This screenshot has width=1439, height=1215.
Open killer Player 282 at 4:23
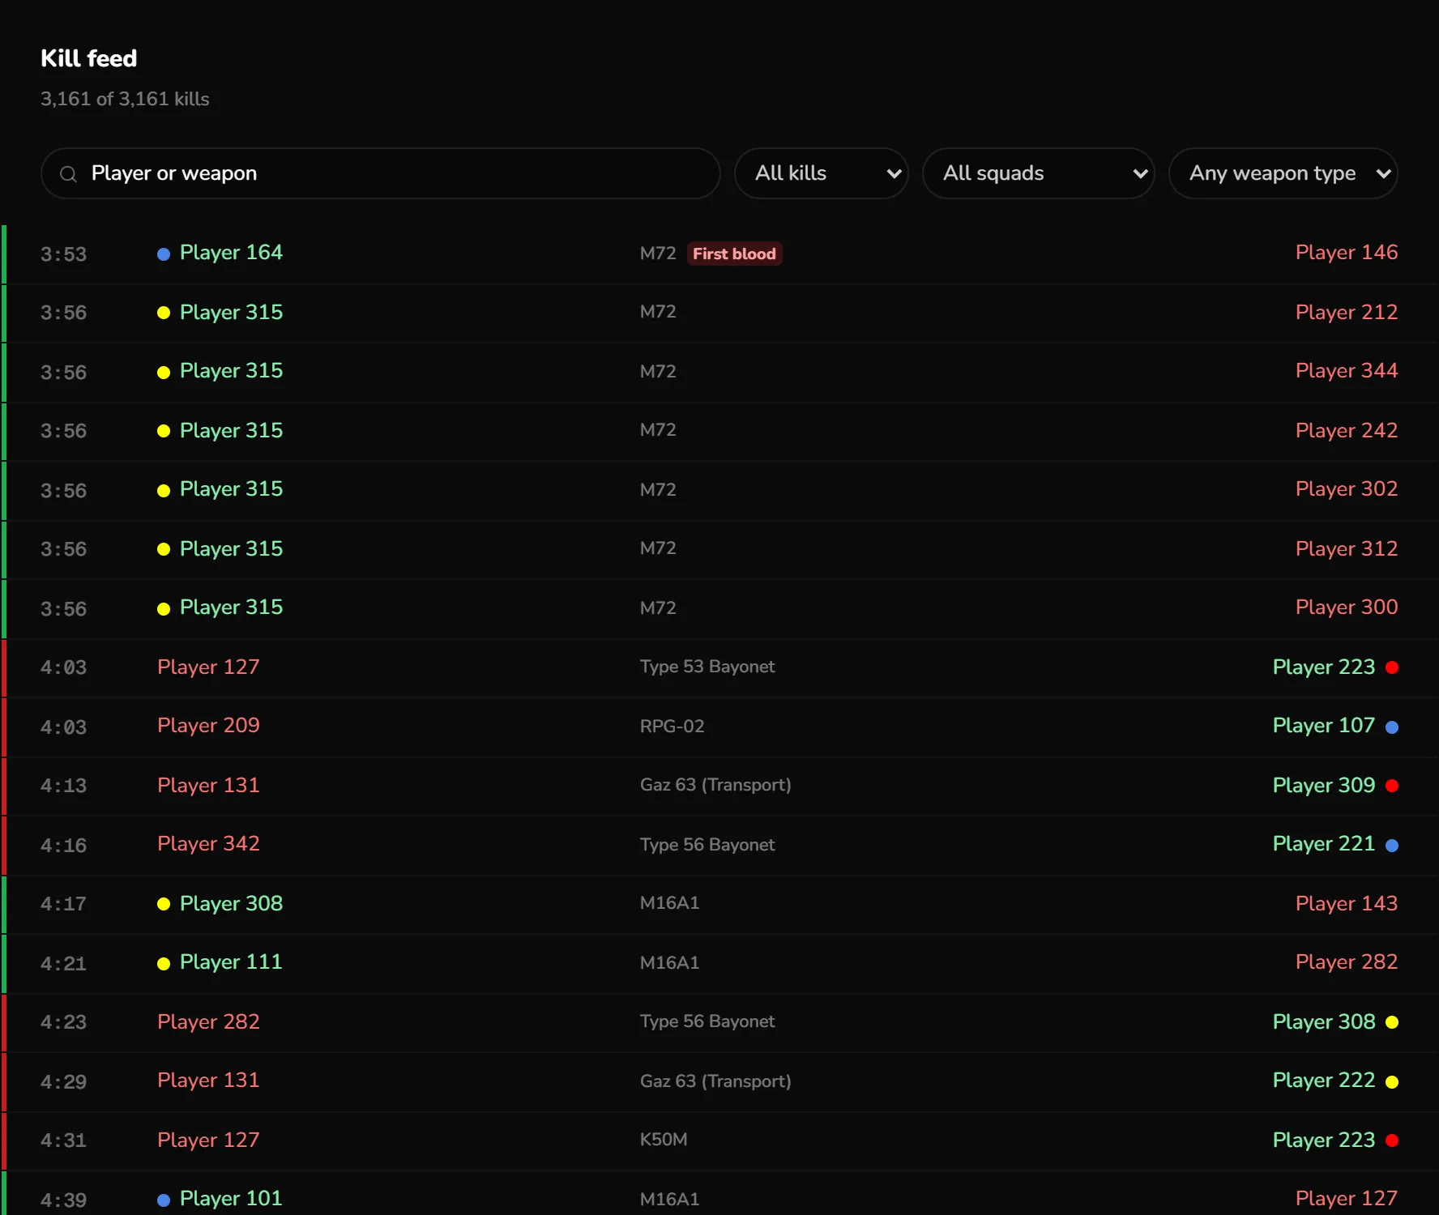pos(208,1022)
